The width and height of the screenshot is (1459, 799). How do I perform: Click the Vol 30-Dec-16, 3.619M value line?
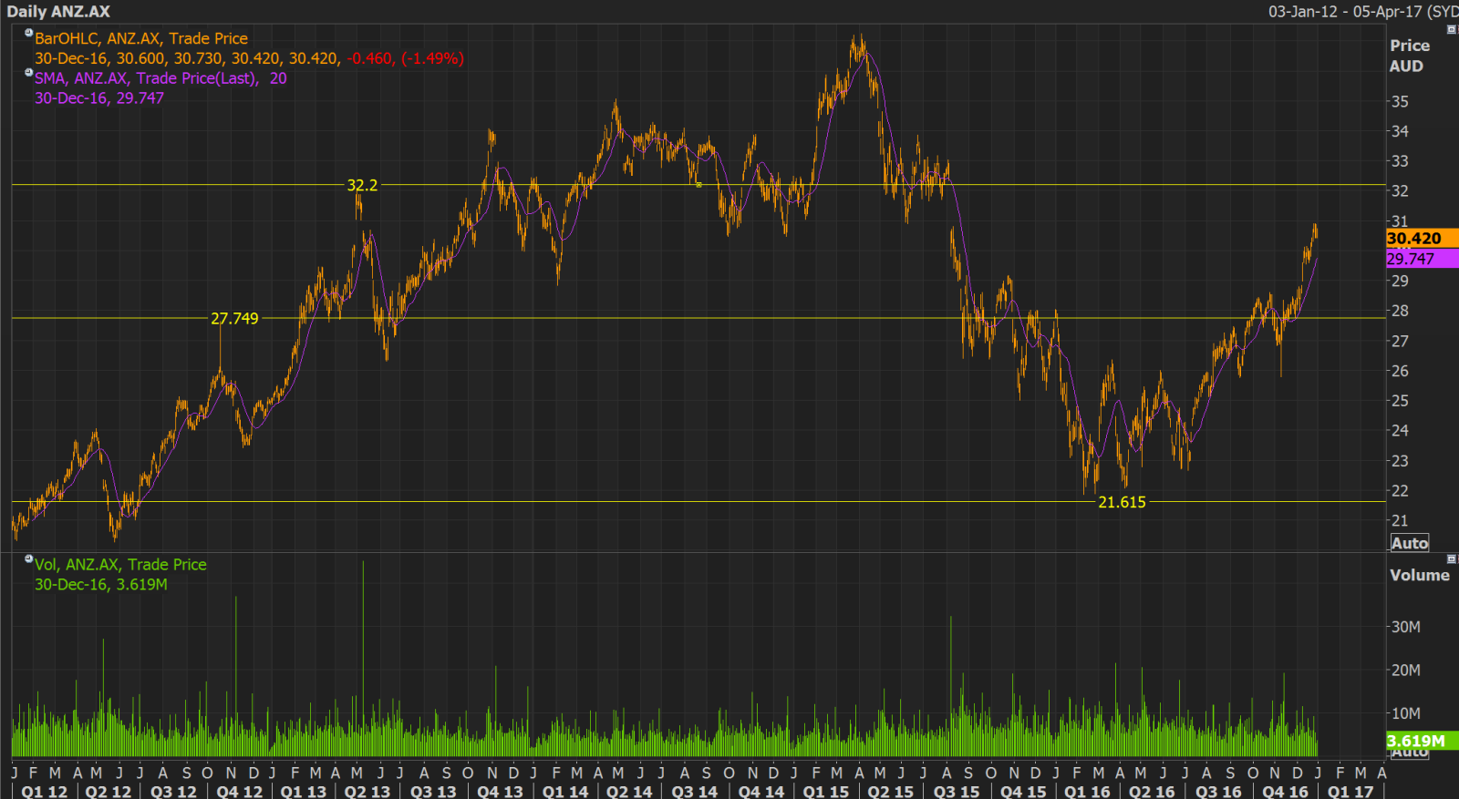tap(101, 585)
